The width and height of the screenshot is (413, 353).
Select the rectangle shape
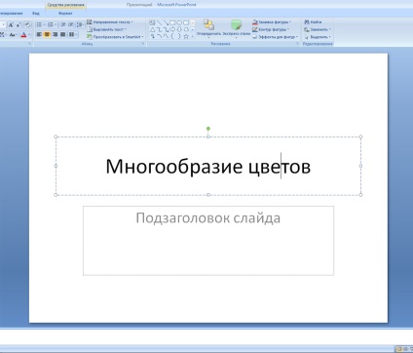[172, 22]
